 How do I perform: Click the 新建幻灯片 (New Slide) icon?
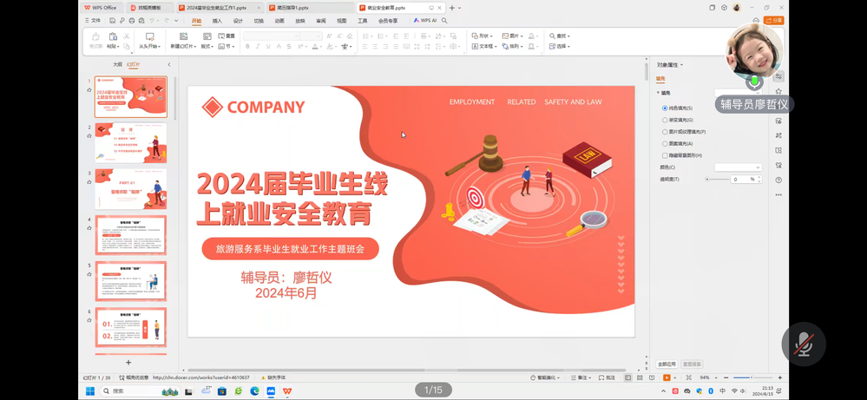click(183, 37)
